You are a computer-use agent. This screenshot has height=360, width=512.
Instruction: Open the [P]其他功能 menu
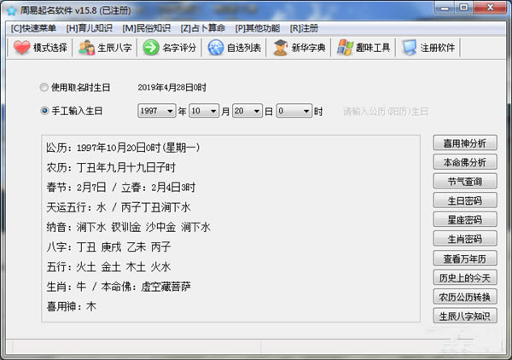258,28
